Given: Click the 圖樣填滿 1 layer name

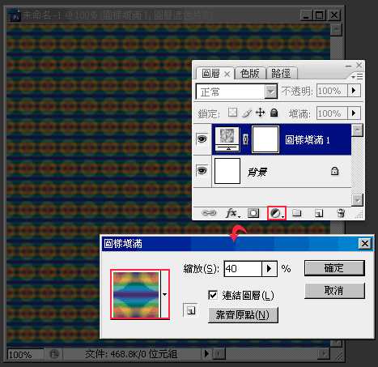Looking at the screenshot, I should pyautogui.click(x=308, y=139).
